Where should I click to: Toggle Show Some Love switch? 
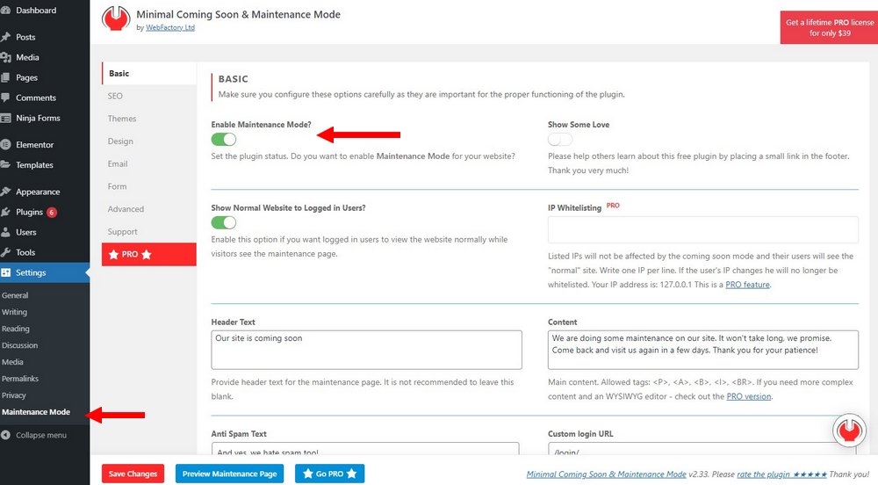[560, 139]
